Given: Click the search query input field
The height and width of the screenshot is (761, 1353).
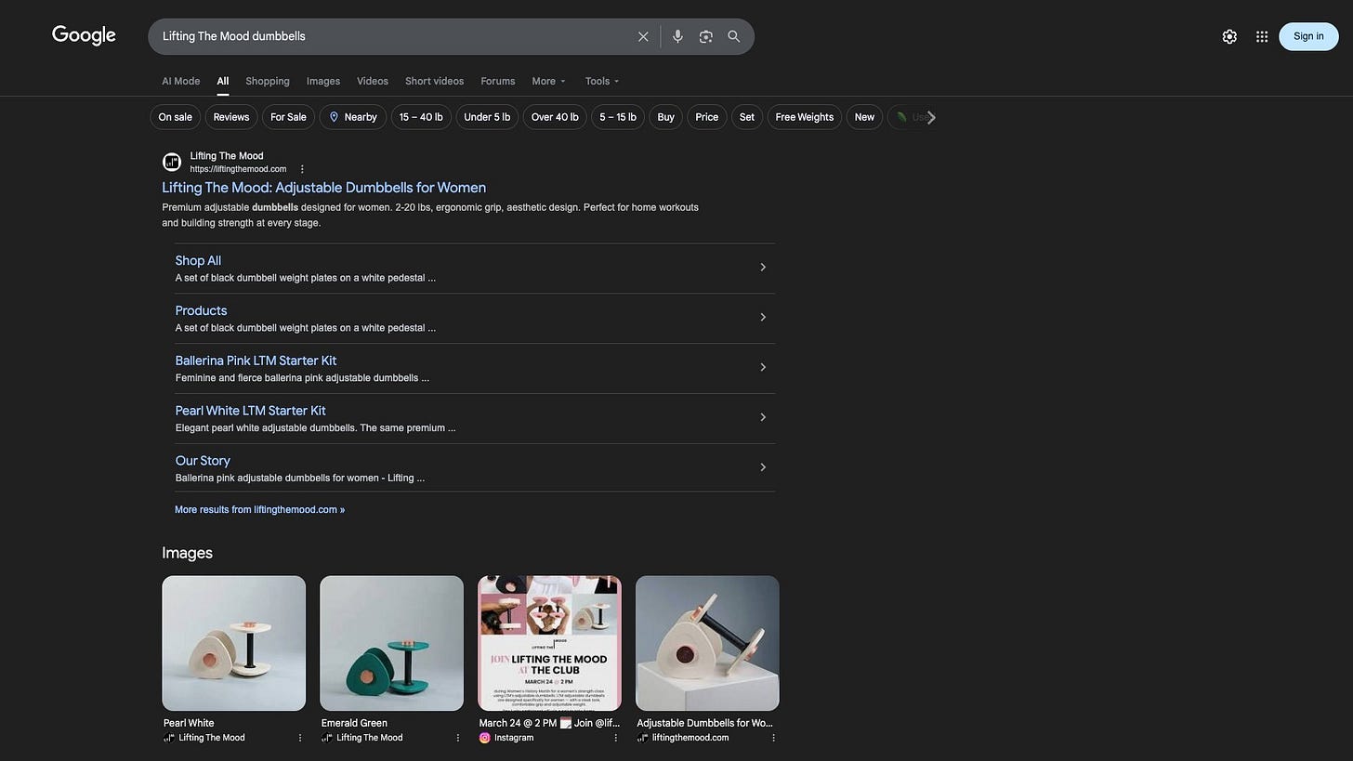Looking at the screenshot, I should [395, 36].
